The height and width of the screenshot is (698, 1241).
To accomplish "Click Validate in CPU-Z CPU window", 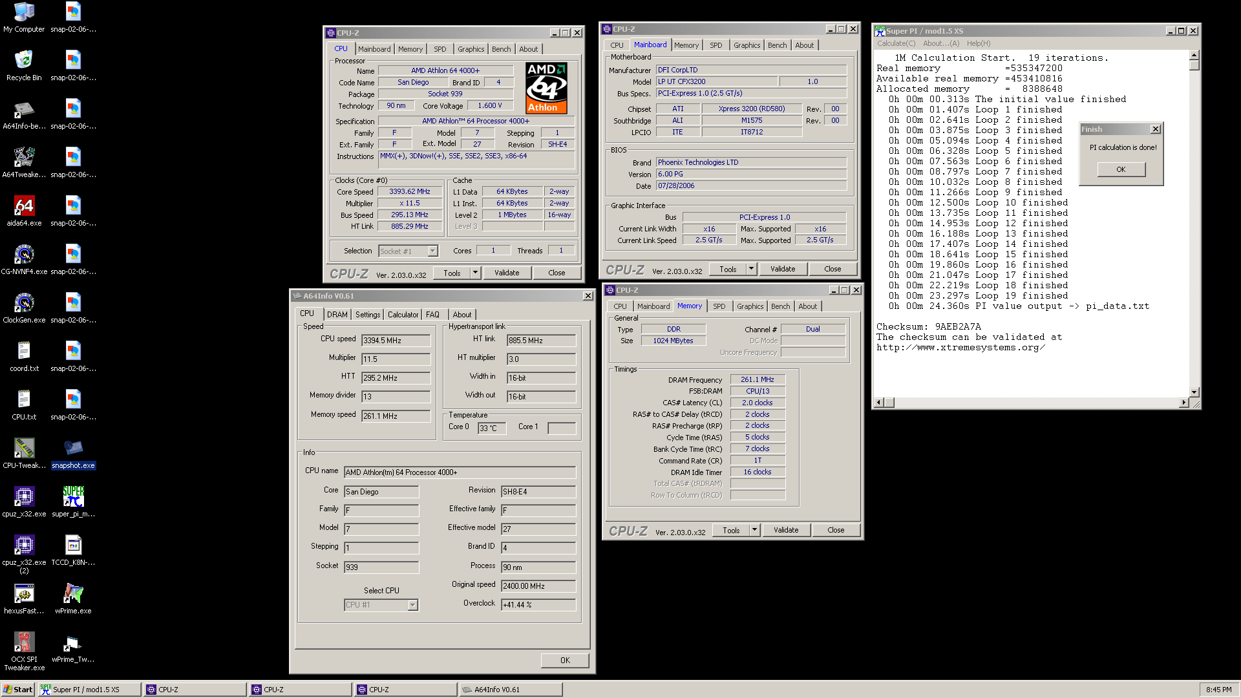I will pos(507,273).
